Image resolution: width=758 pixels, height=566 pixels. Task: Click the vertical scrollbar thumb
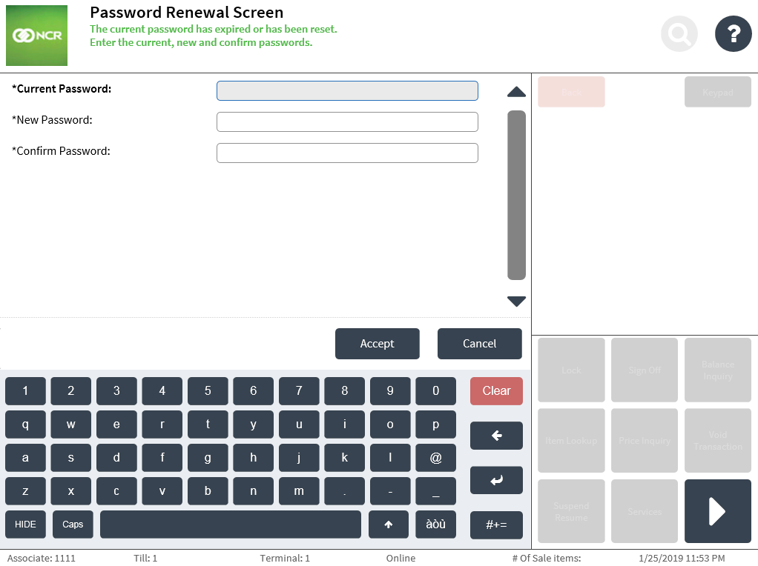coord(516,195)
